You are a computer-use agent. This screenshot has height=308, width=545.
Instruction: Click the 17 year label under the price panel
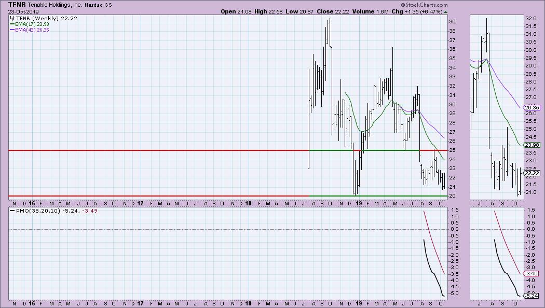click(140, 203)
